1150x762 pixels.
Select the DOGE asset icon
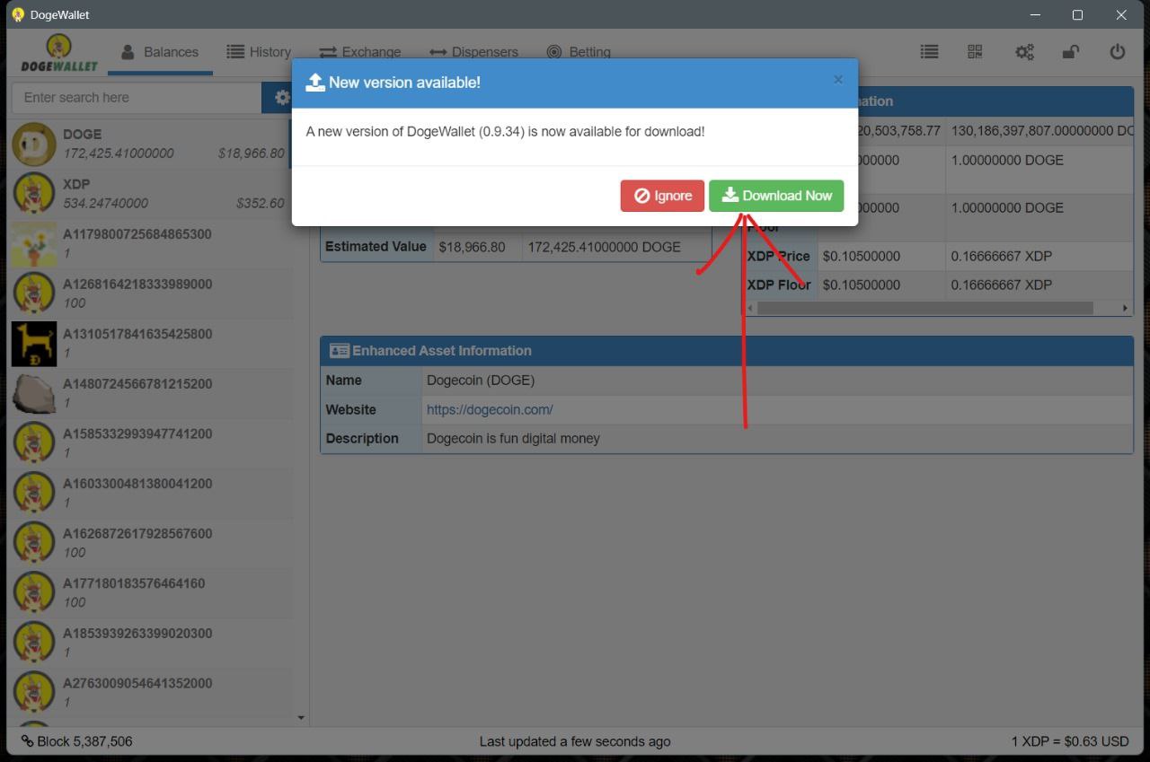(x=34, y=144)
